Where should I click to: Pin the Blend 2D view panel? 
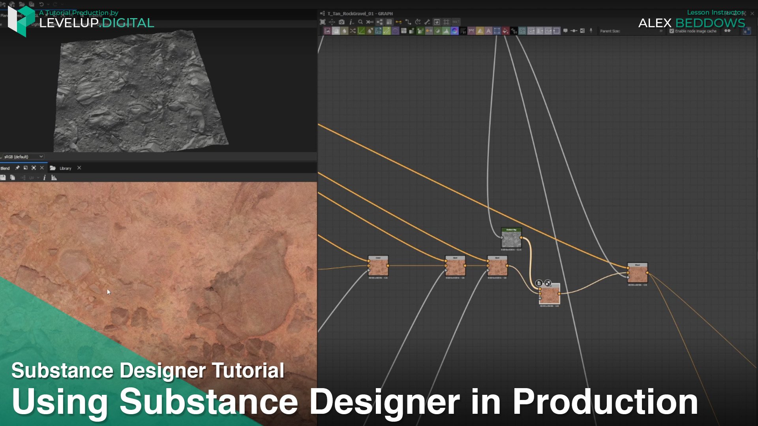[x=17, y=168]
